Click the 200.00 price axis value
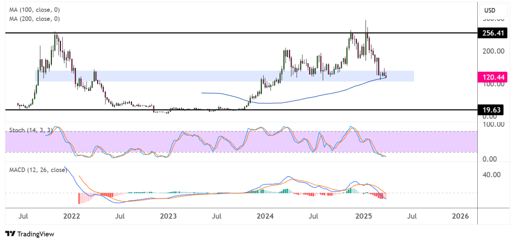Viewport: 515px width, 243px height. tap(493, 51)
